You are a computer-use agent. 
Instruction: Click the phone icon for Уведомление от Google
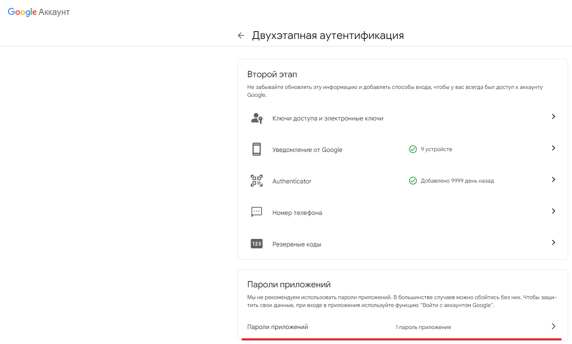(257, 150)
